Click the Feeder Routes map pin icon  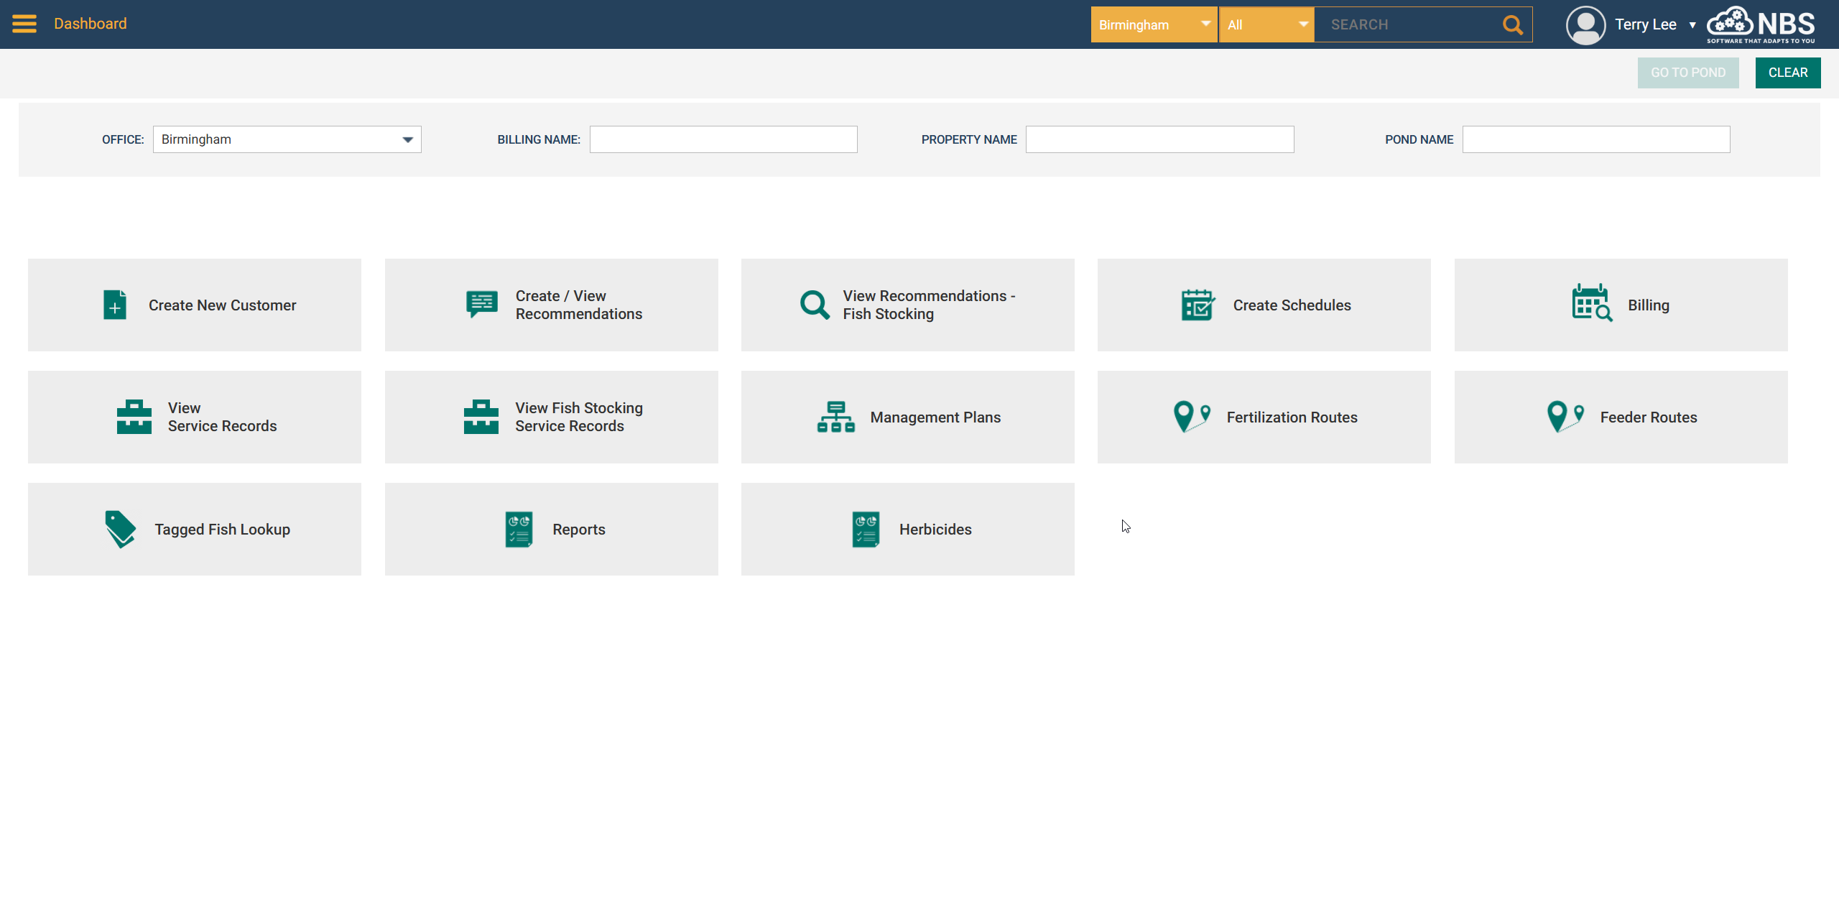(1565, 416)
